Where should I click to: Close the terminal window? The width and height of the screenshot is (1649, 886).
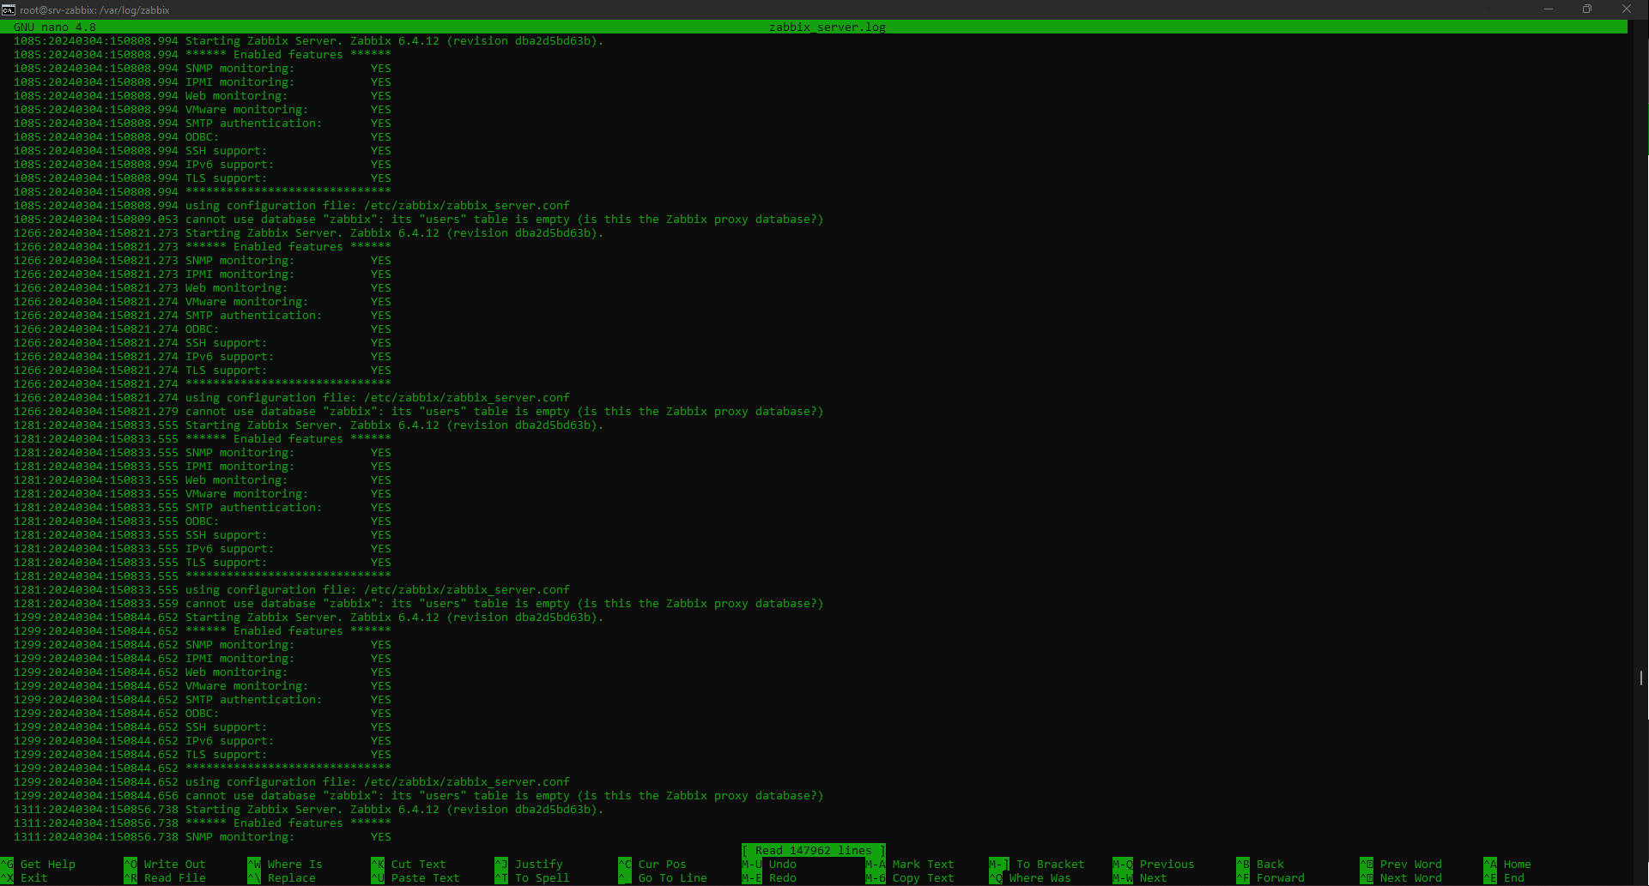click(1627, 9)
